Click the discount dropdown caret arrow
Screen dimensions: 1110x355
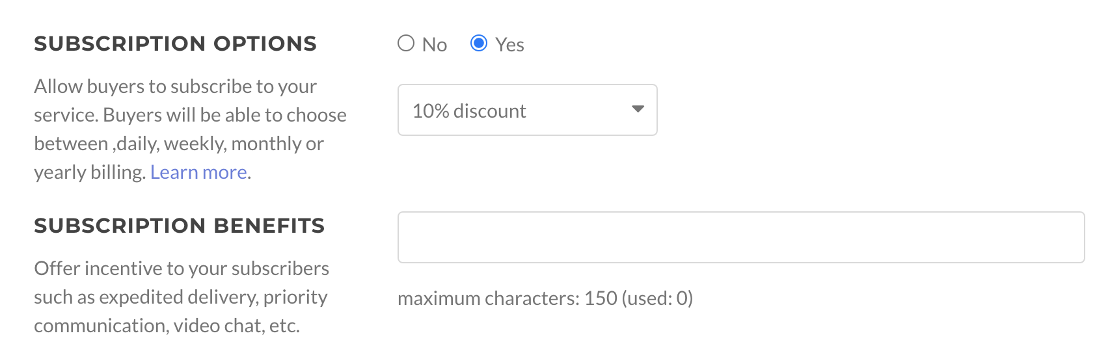638,109
